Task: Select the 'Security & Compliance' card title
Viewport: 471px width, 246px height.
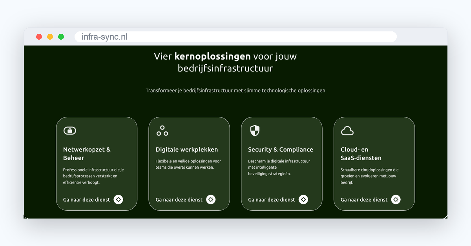Action: [281, 149]
